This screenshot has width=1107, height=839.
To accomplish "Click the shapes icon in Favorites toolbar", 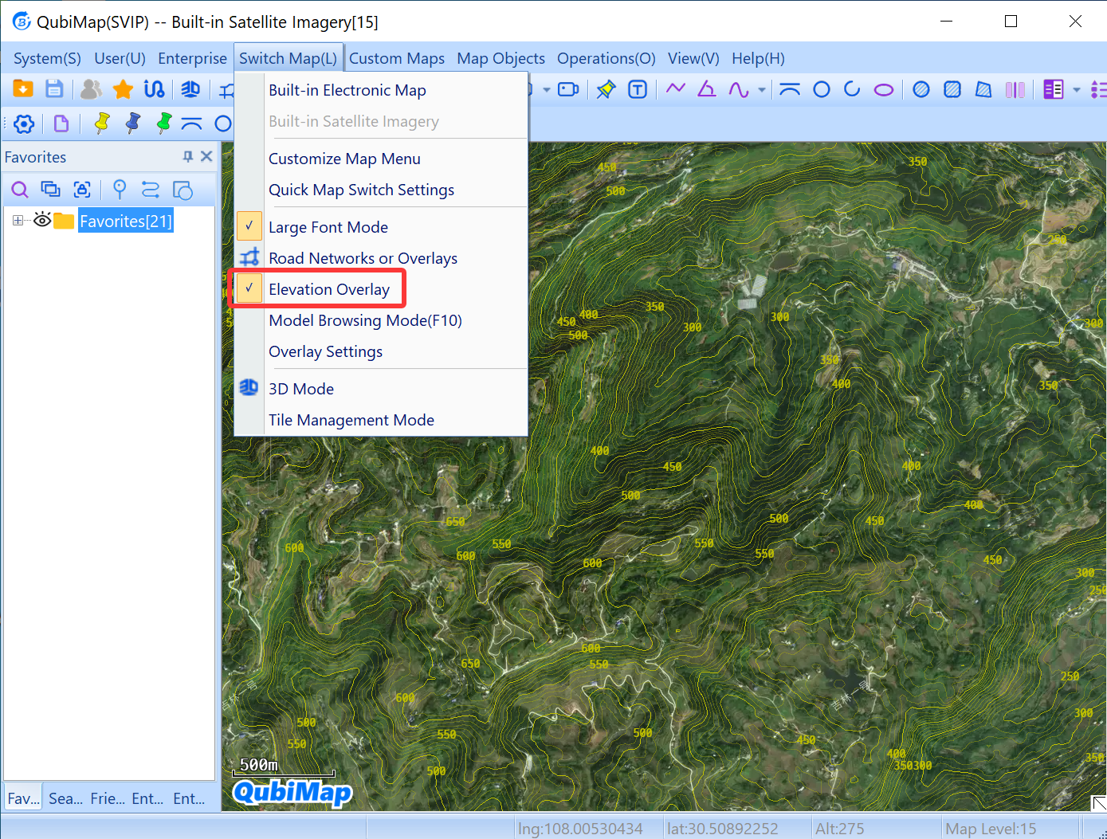I will pos(183,190).
